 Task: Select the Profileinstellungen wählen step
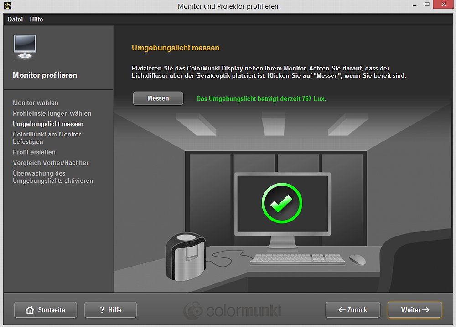point(52,113)
